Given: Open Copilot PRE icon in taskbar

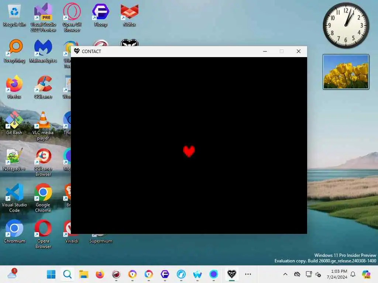Looking at the screenshot, I should tap(366, 274).
